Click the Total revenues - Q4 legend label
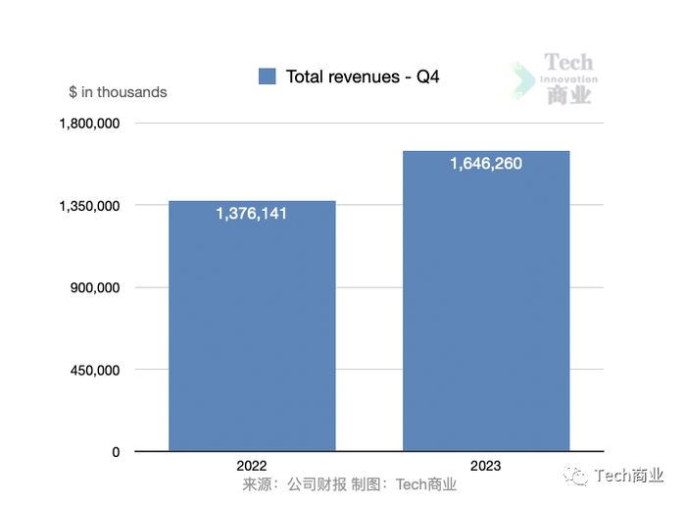Image resolution: width=686 pixels, height=505 pixels. pos(363,77)
